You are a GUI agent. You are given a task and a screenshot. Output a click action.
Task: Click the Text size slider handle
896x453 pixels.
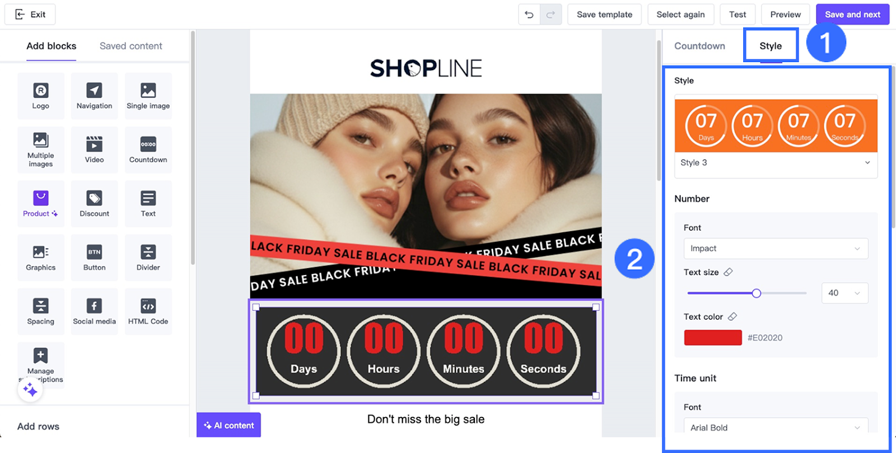tap(757, 293)
